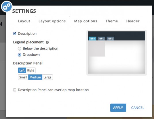Screen dimensions: 154x119
Task: Click the Settings gears icon
Action: point(7,7)
